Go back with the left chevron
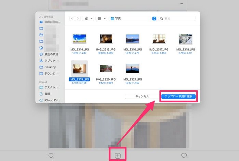Screen dimensions: 239x161 click(72, 18)
